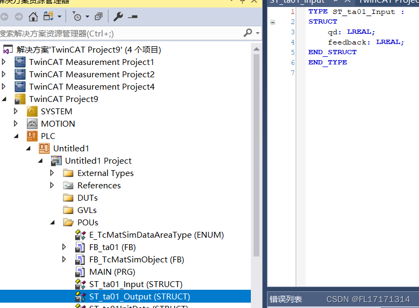Click the search magnifier icon
419x308 pixels.
click(x=248, y=33)
